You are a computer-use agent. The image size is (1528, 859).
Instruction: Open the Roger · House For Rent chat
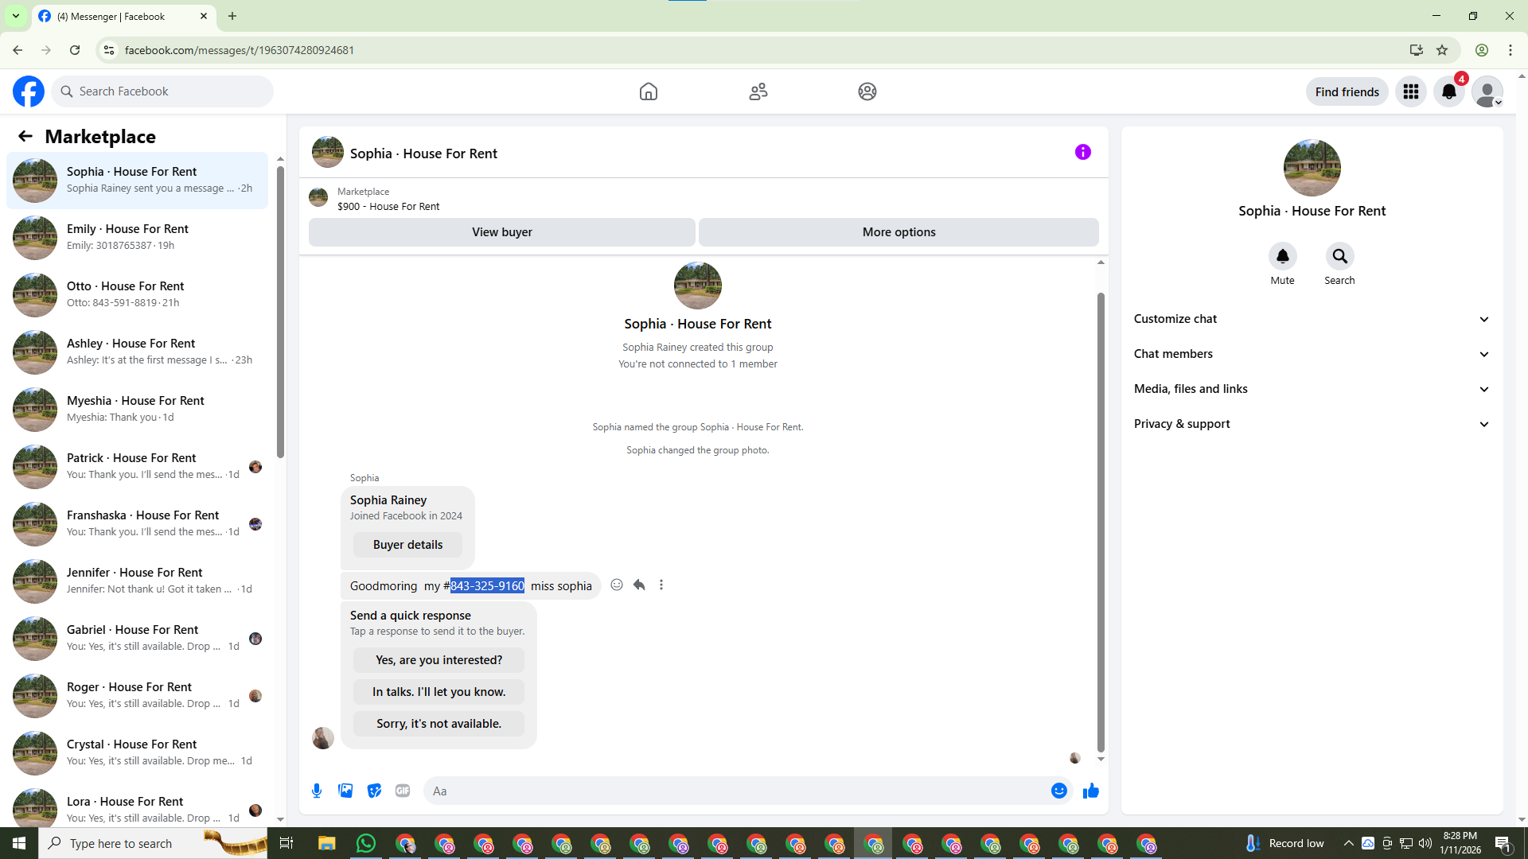point(137,696)
